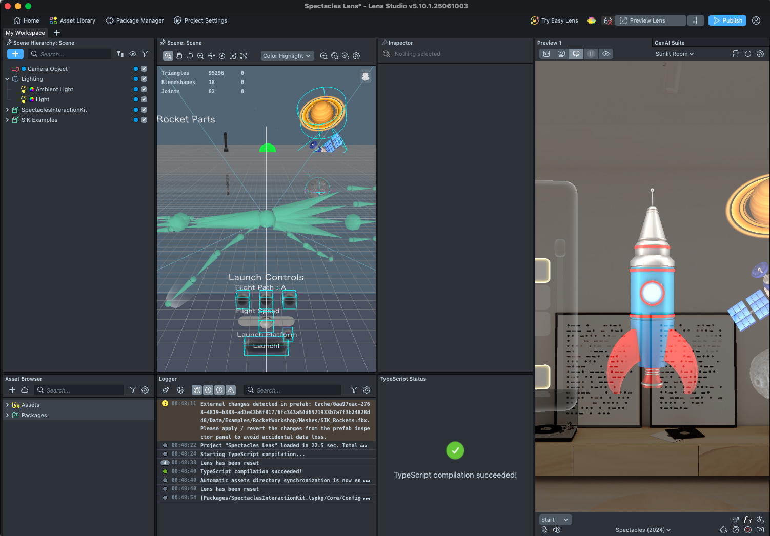The image size is (770, 536).
Task: Open the Asset Library tab
Action: (72, 20)
